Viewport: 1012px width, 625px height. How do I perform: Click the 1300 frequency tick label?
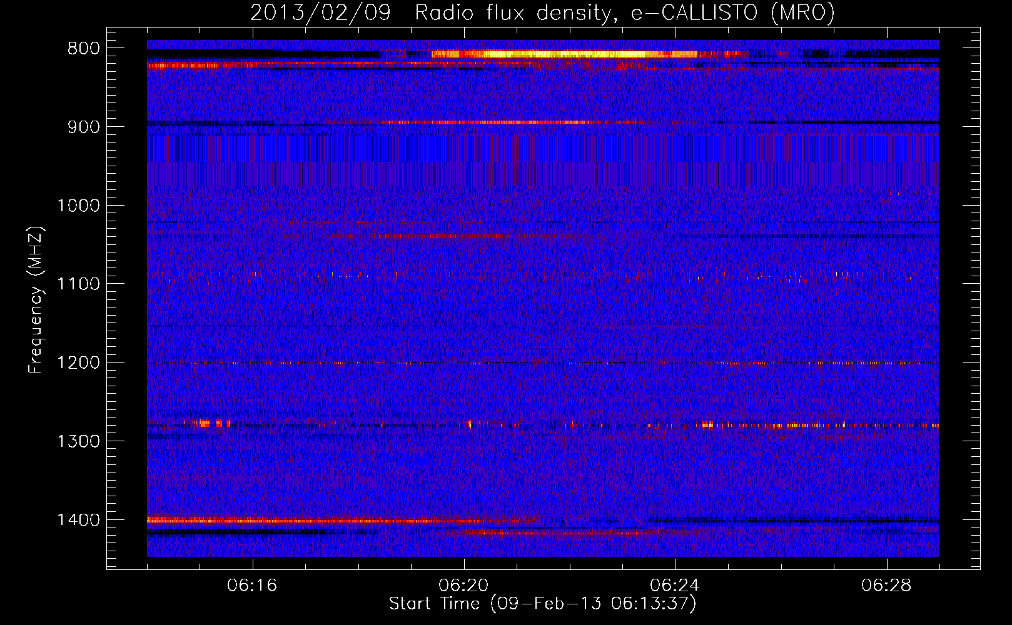click(79, 441)
